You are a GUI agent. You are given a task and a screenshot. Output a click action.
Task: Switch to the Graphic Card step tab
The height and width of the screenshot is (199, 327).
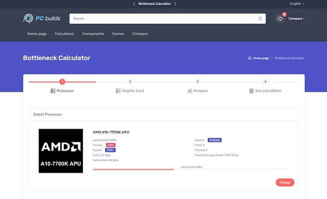click(130, 91)
